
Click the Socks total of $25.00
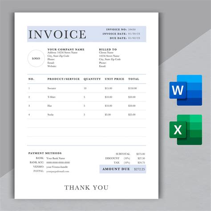(132, 114)
